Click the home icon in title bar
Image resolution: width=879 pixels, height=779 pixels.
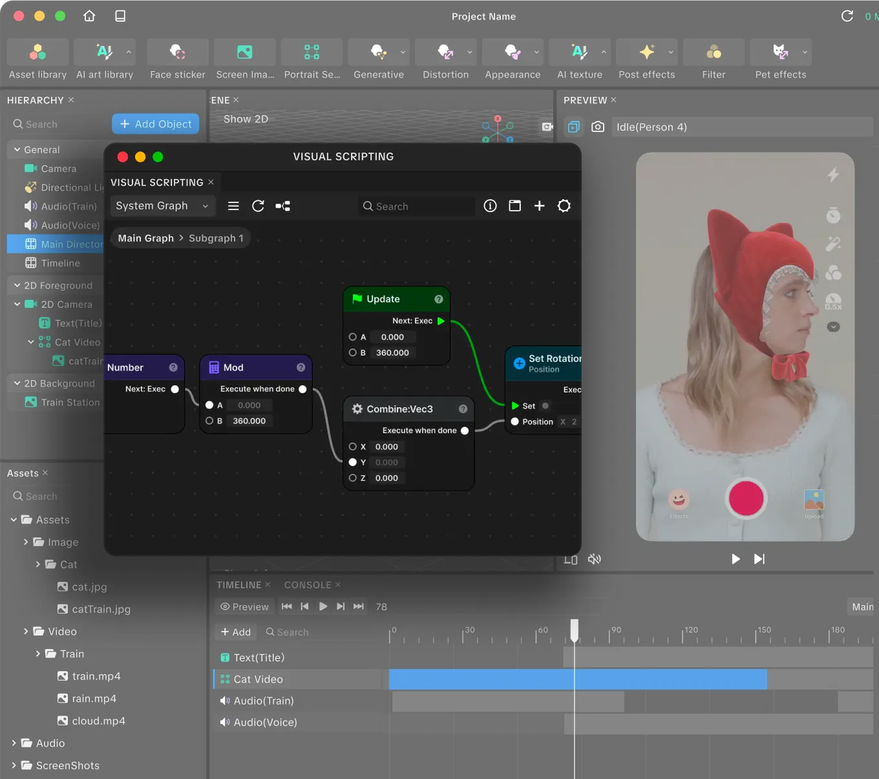pos(89,16)
